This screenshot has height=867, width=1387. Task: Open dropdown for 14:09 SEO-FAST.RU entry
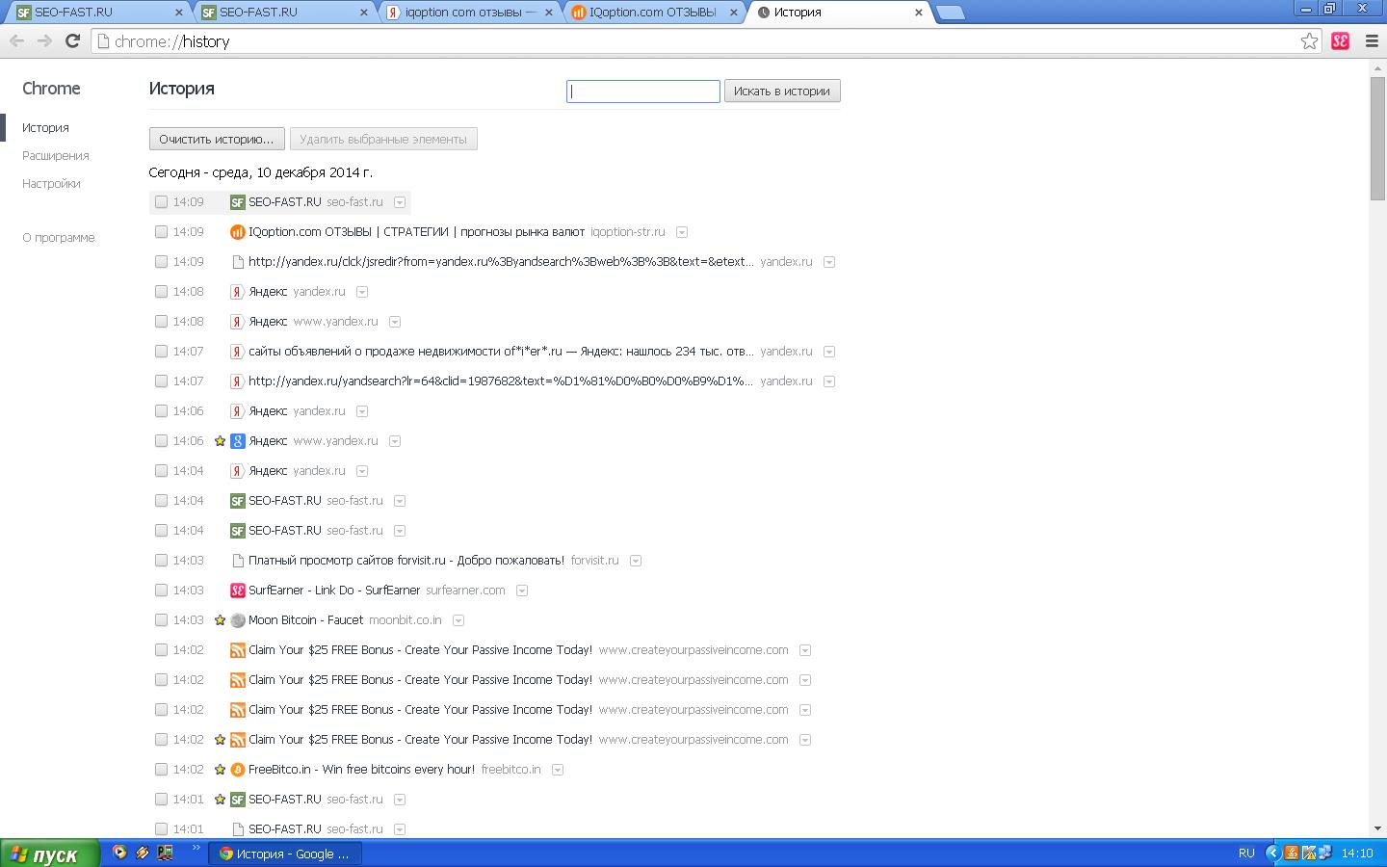point(400,202)
